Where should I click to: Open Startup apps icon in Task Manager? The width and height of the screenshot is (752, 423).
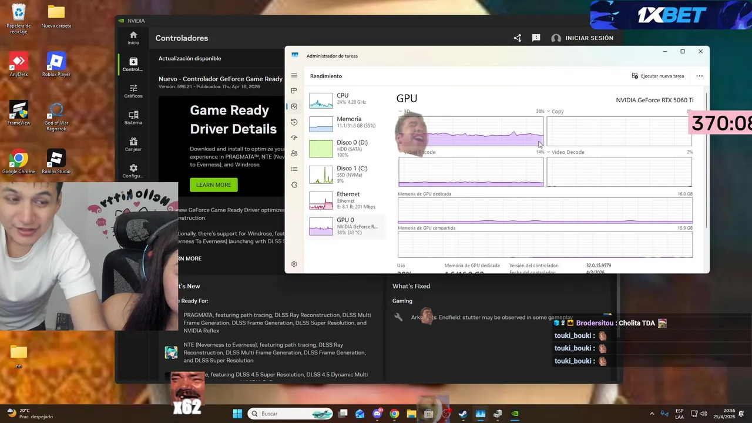[294, 137]
